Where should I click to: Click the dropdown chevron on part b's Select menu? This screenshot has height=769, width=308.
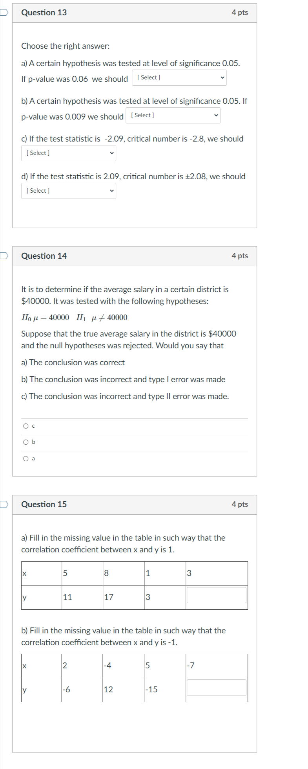[216, 115]
